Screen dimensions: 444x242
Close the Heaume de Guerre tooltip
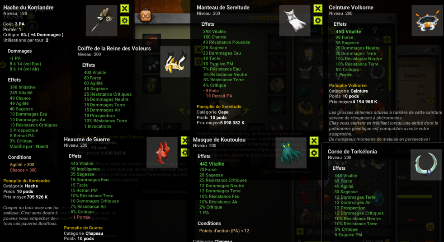184,140
